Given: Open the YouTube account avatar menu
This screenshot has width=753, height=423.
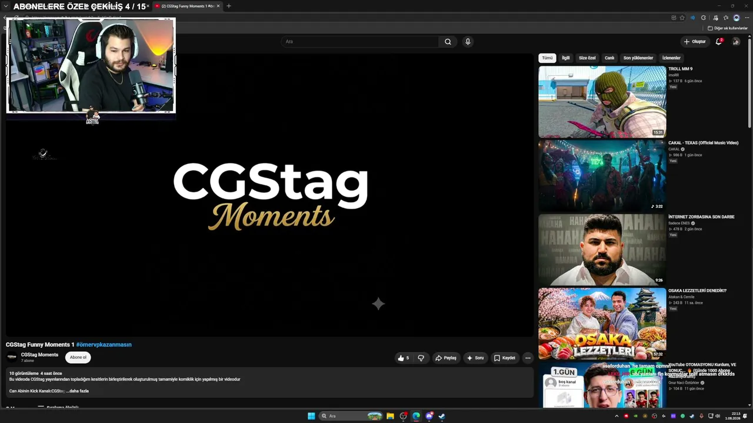Looking at the screenshot, I should [x=736, y=42].
